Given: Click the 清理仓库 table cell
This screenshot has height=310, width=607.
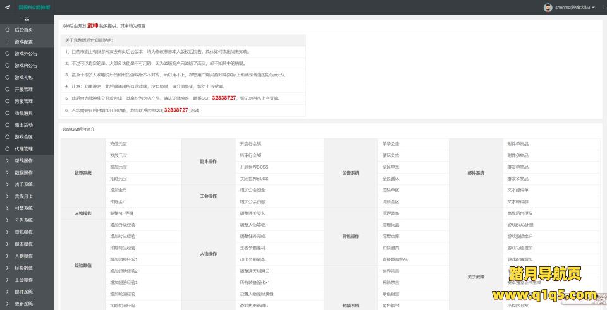Looking at the screenshot, I should point(414,236).
